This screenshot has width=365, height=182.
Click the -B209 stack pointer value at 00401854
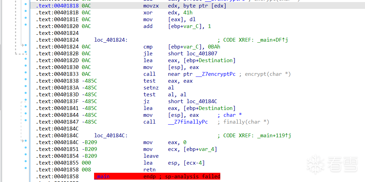[x=89, y=156]
